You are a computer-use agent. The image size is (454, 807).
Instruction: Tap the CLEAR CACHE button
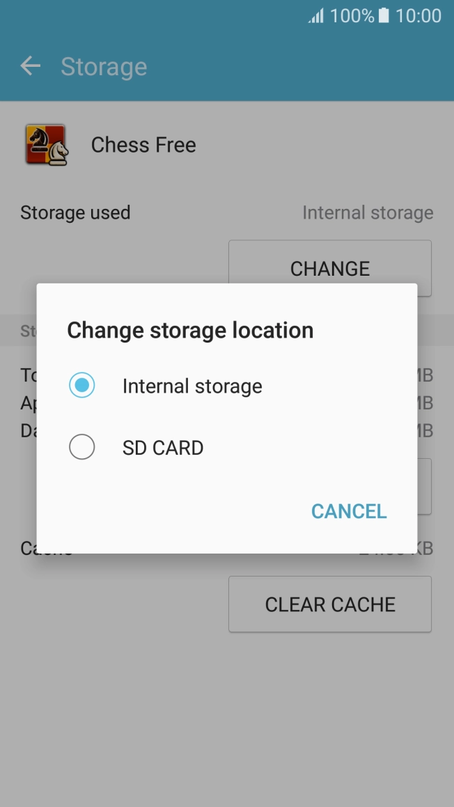[329, 604]
